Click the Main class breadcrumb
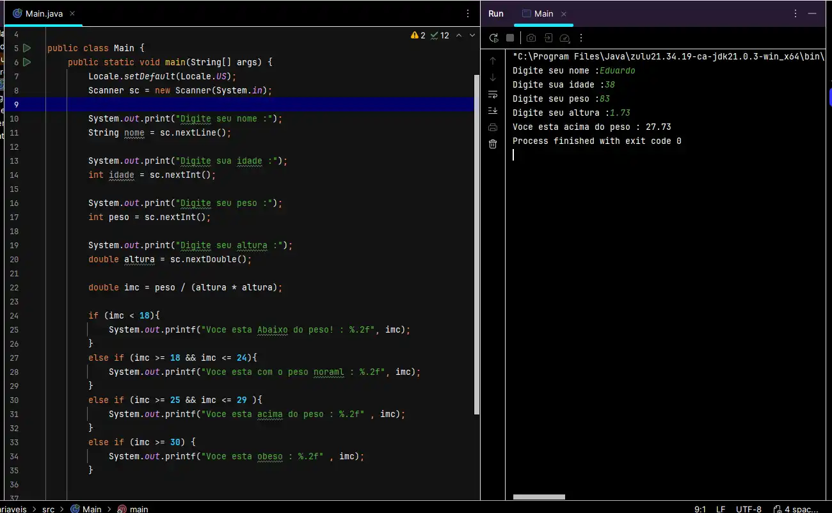Viewport: 832px width, 513px height. (86, 509)
